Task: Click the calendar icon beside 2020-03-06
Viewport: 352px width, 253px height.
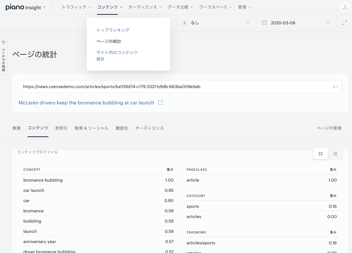Action: pos(264,23)
